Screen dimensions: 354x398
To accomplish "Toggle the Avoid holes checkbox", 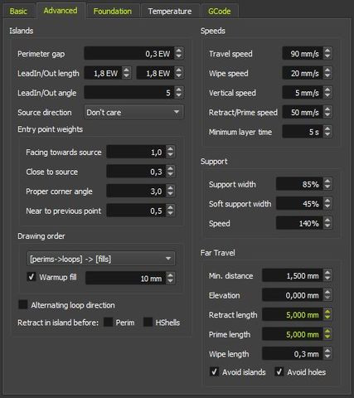I will point(279,371).
